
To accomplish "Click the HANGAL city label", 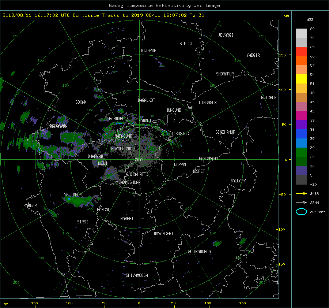I will (103, 210).
